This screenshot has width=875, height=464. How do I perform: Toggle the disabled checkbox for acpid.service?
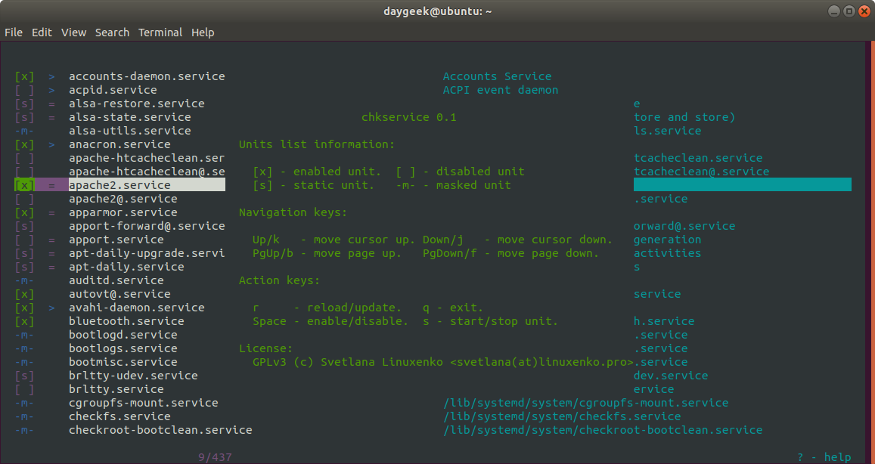(24, 90)
